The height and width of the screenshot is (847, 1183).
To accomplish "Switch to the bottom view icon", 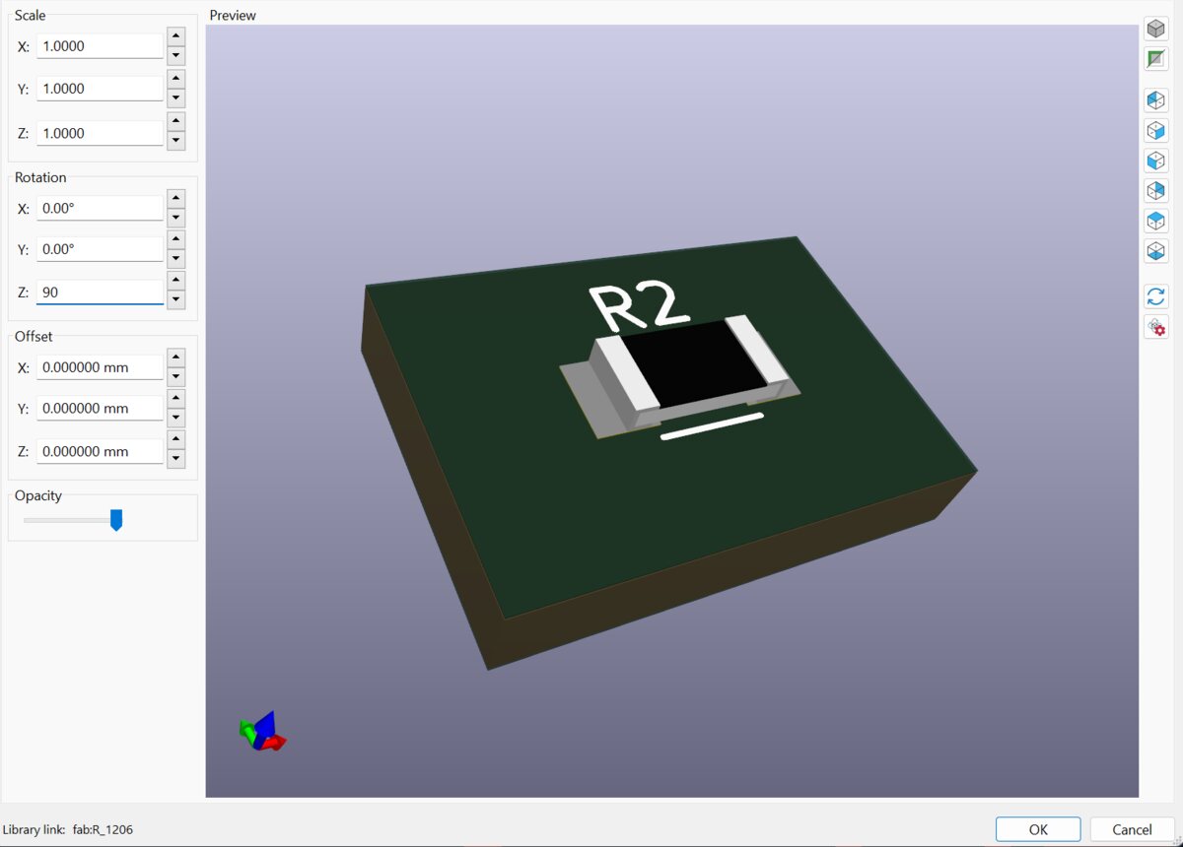I will pyautogui.click(x=1155, y=250).
